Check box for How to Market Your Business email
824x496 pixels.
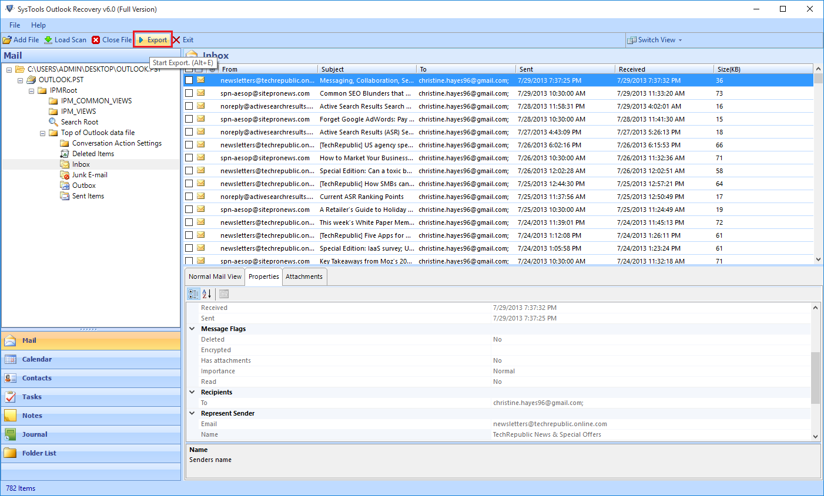click(189, 157)
